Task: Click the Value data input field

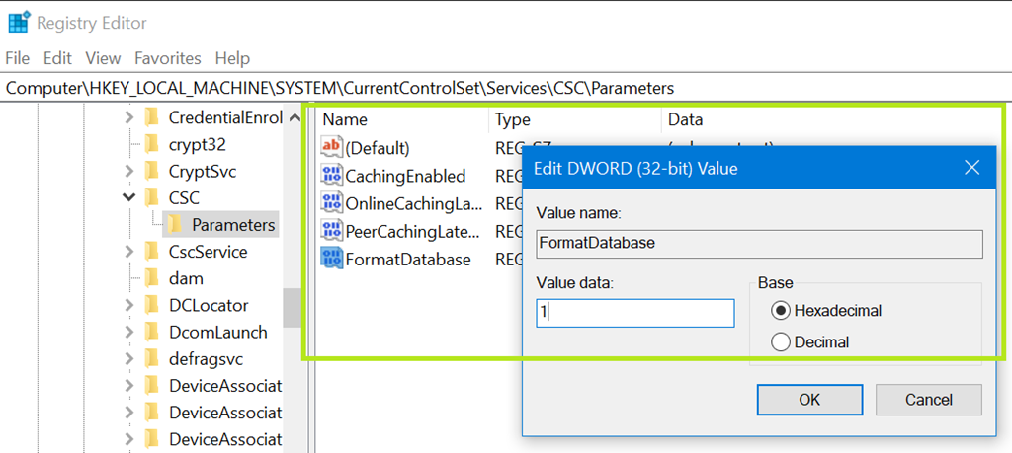Action: [634, 313]
